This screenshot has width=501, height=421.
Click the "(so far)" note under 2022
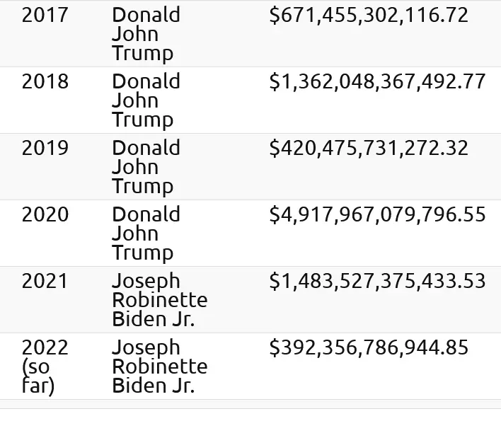[38, 377]
